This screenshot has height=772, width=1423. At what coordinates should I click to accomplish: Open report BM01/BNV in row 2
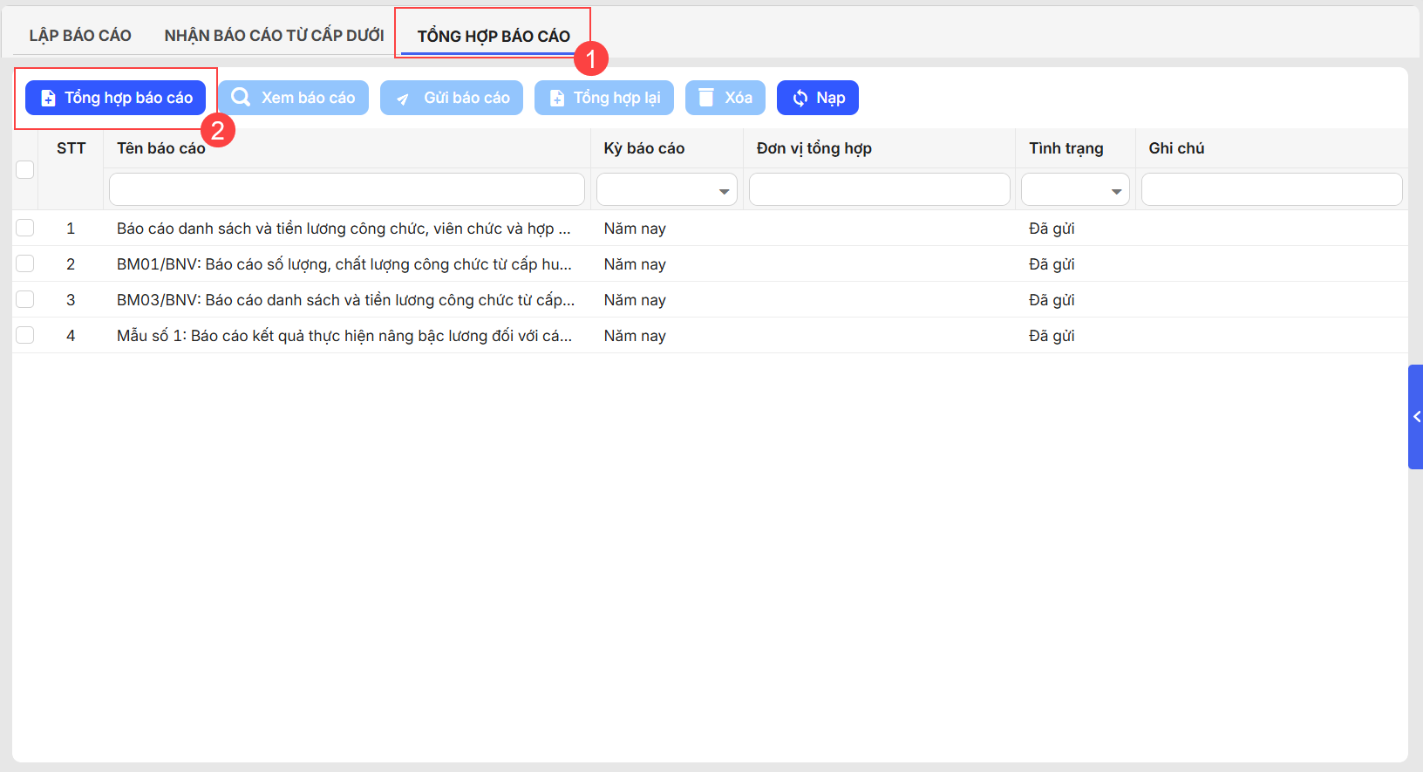coord(344,264)
